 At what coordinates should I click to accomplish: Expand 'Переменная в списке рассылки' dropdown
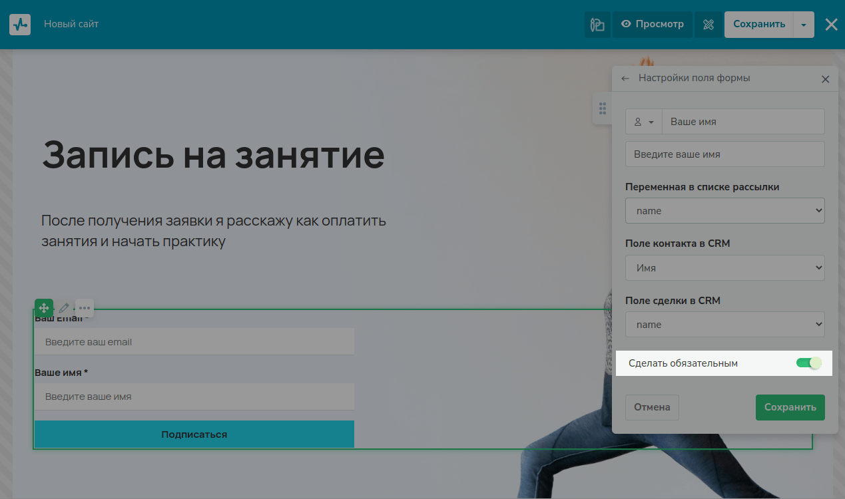tap(724, 211)
